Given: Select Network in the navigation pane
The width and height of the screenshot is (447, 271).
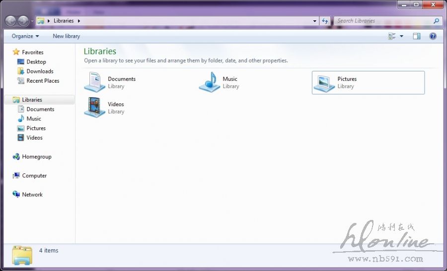Looking at the screenshot, I should point(32,195).
